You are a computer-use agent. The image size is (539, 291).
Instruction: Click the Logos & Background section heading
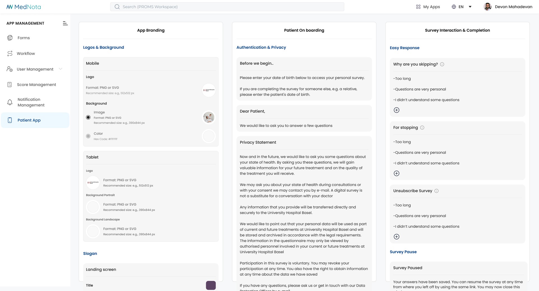click(104, 47)
